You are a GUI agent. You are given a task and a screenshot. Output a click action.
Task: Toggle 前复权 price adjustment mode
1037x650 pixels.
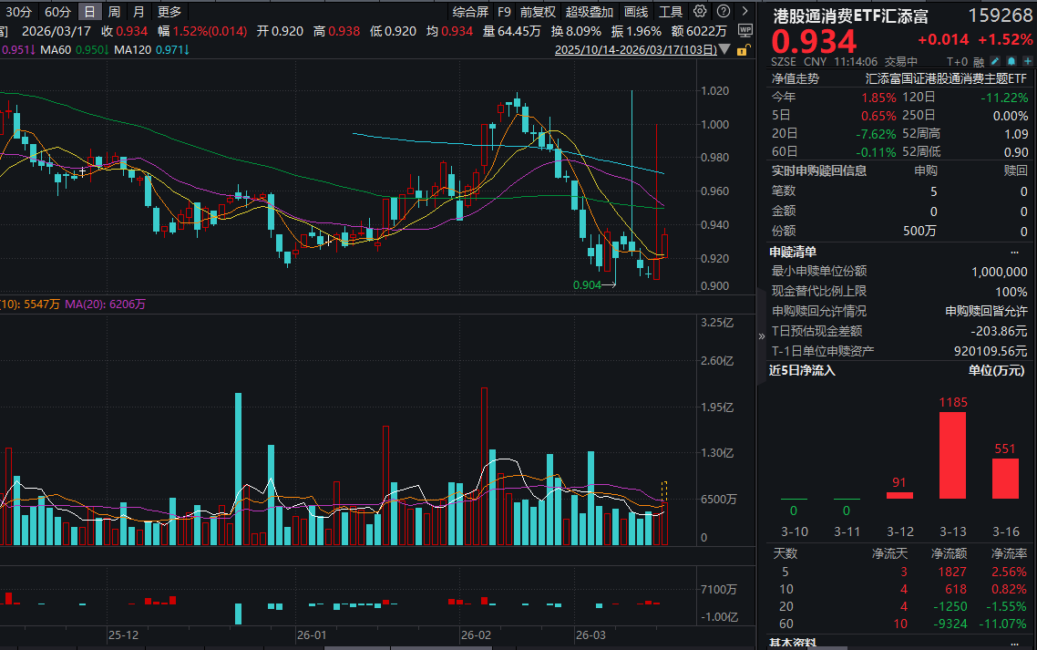538,12
